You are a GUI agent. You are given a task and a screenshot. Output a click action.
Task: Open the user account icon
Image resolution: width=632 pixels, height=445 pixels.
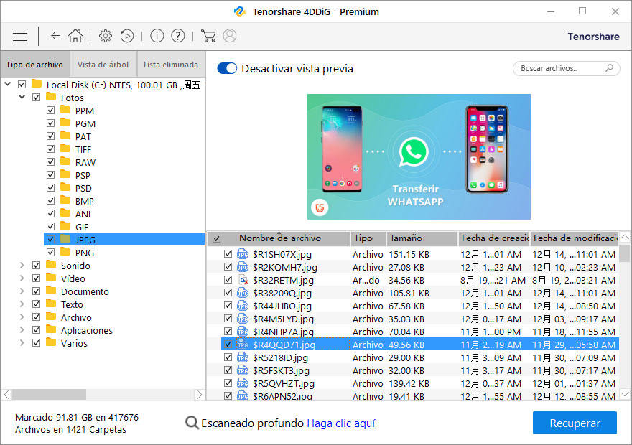230,36
